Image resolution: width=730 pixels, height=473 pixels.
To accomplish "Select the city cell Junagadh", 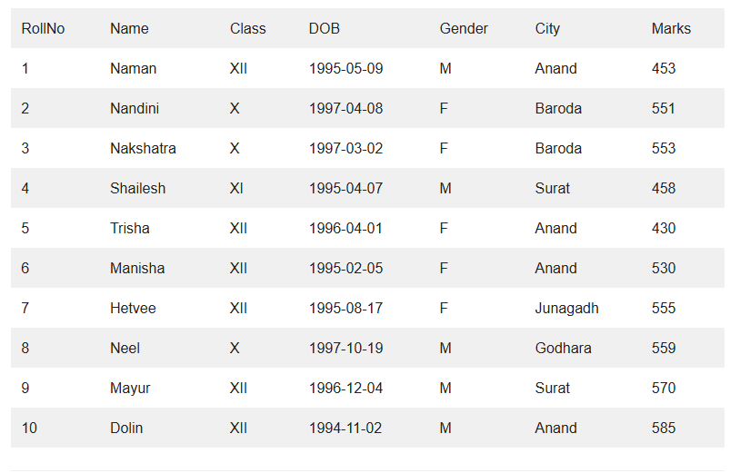I will (x=566, y=308).
